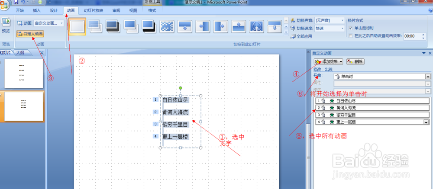Apply the fourth cut transition effect

pos(131,26)
